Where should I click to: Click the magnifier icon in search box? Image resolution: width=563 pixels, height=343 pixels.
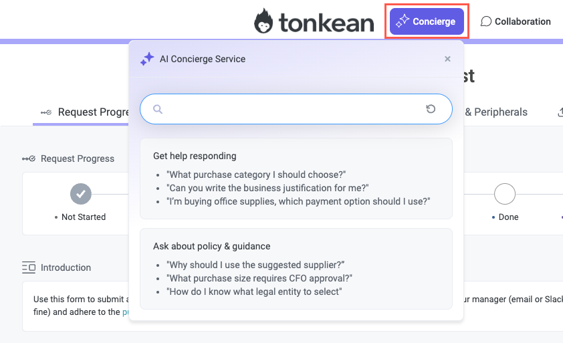[158, 109]
